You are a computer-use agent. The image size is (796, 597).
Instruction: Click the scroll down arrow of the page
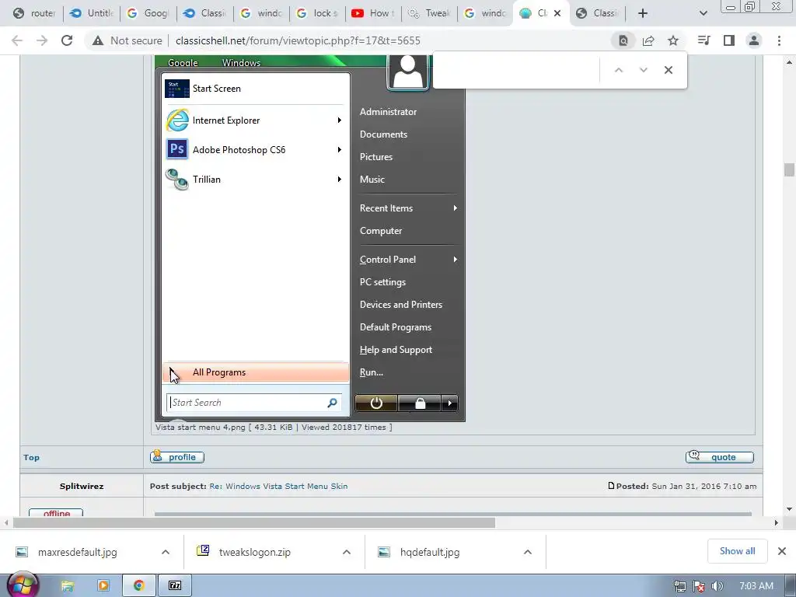pos(789,509)
